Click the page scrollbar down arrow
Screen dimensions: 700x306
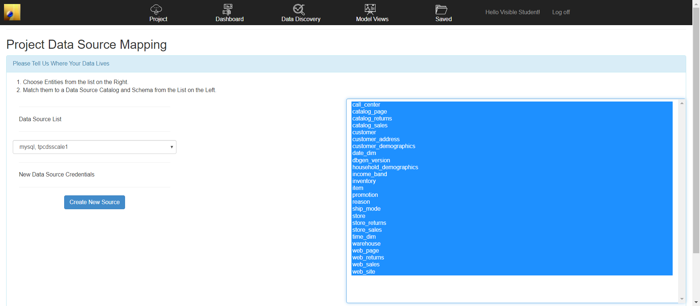point(696,302)
